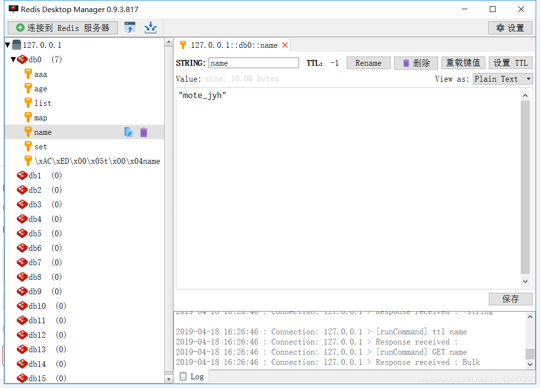Viewport: 540px width, 388px height.
Task: Select the age key
Action: click(x=41, y=88)
